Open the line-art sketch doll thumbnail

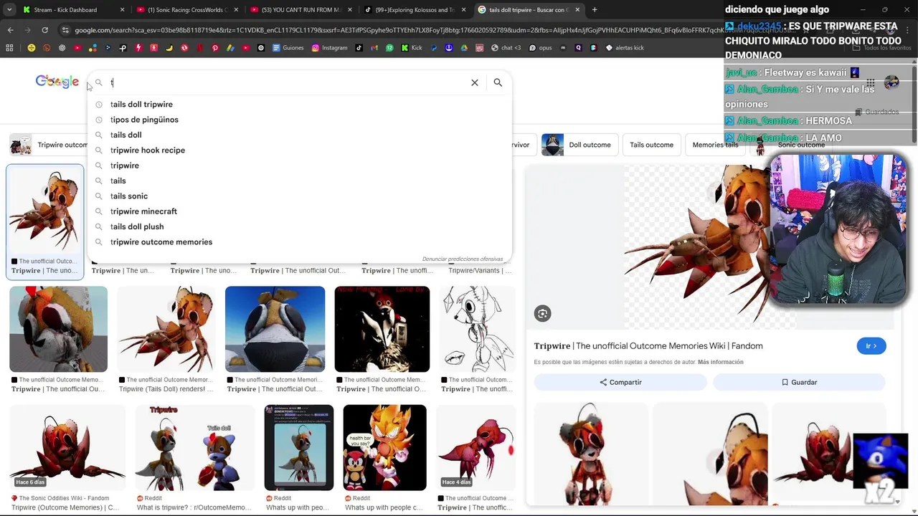pyautogui.click(x=478, y=329)
